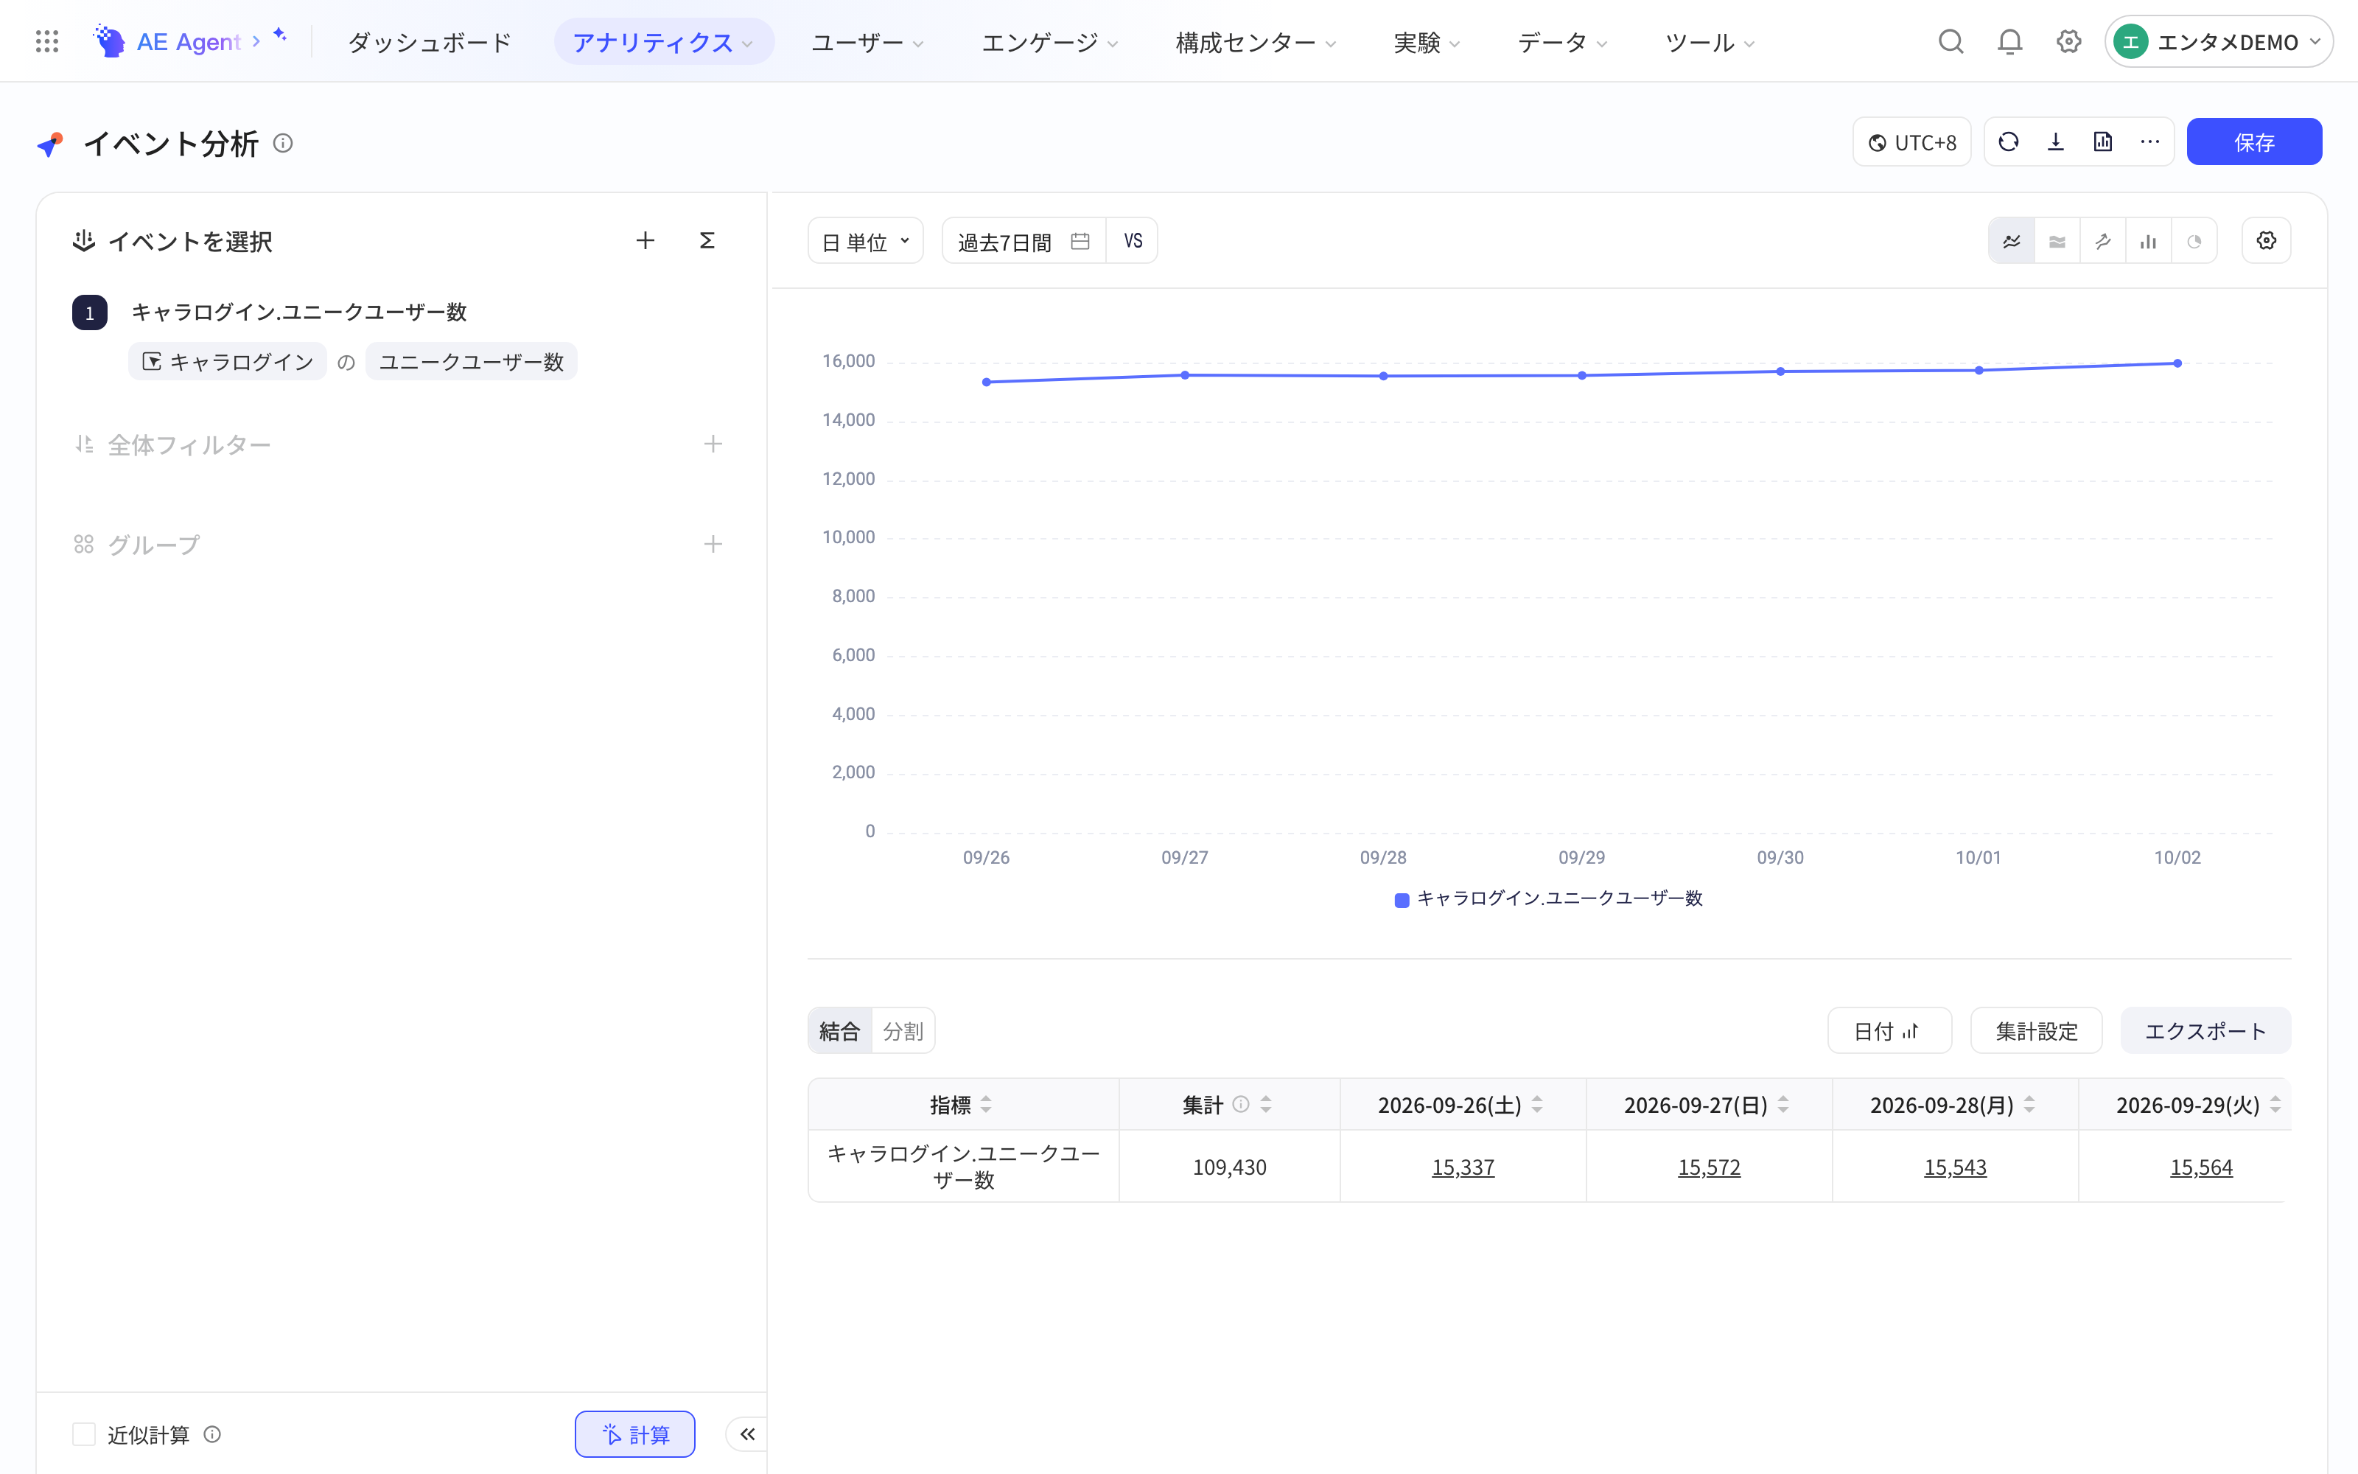
Task: Open the notifications bell
Action: (x=2009, y=42)
